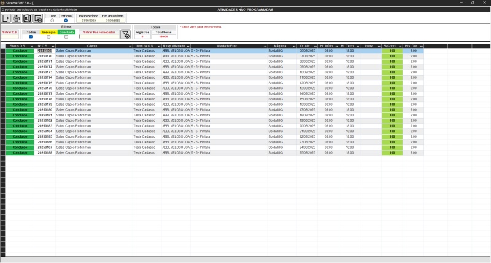Click the green 100 progress cell in first row
The image size is (491, 263).
click(x=392, y=50)
